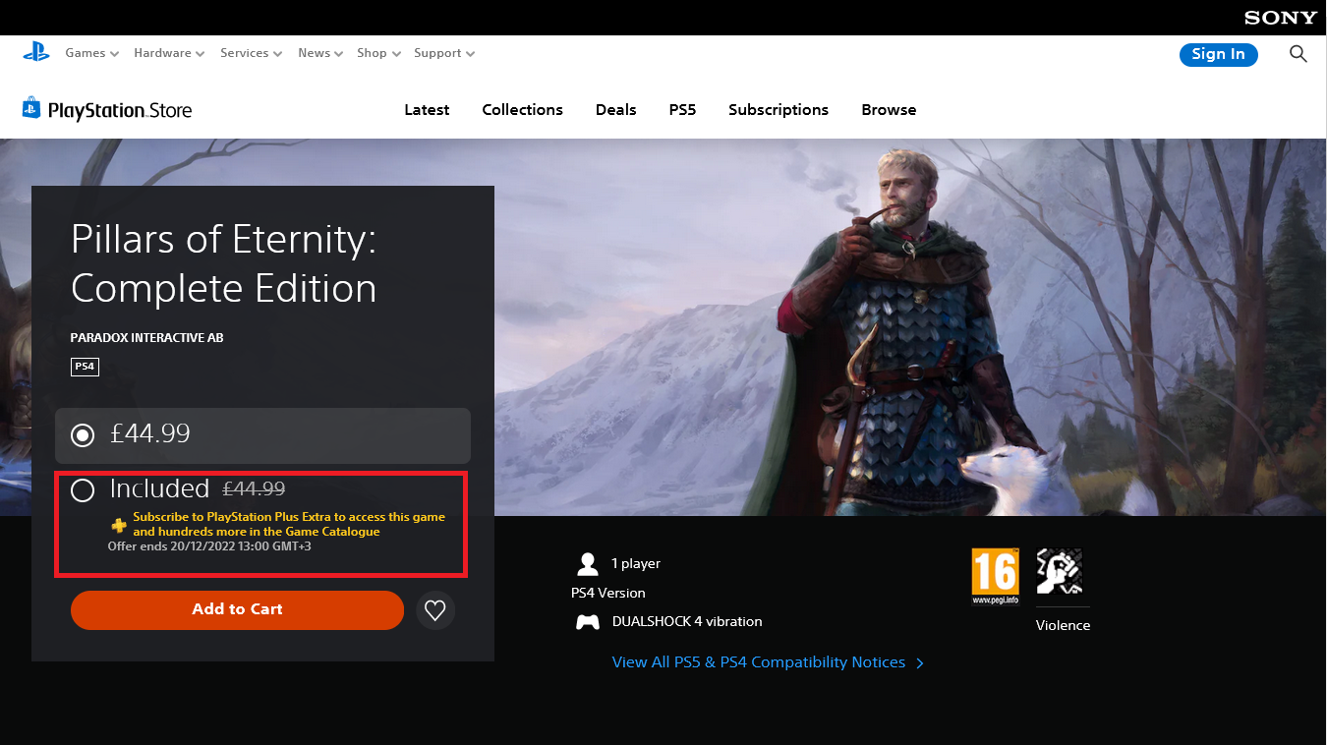Open the Deals store tab
The height and width of the screenshot is (745, 1327).
[x=616, y=110]
